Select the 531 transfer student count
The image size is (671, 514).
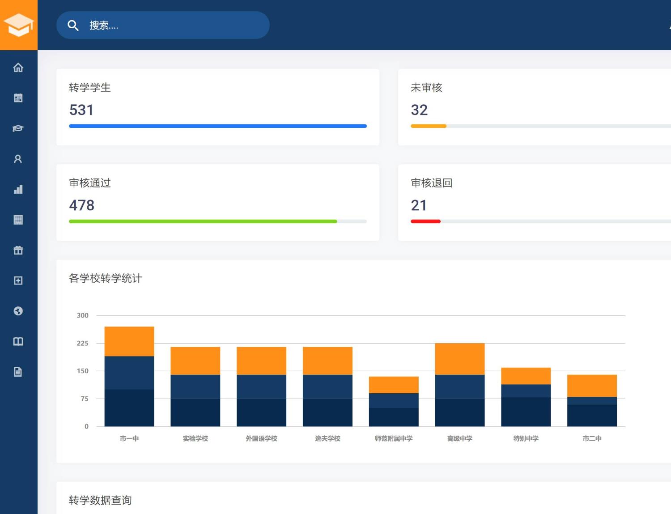tap(81, 110)
